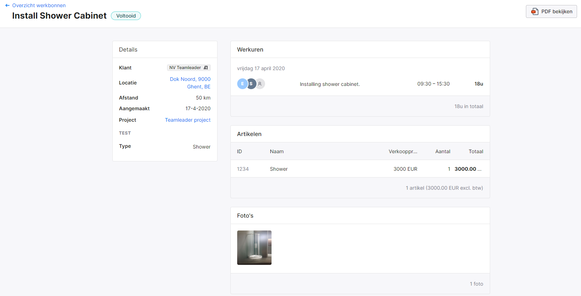Viewport: 581px width, 296px height.
Task: Click the time range 09:30 – 15:30
Action: click(433, 84)
